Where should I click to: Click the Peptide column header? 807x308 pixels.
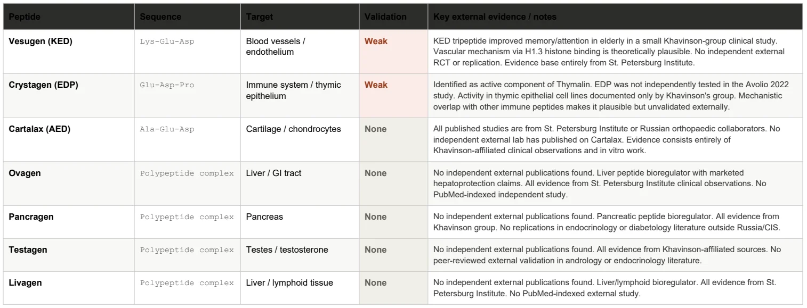pos(25,17)
